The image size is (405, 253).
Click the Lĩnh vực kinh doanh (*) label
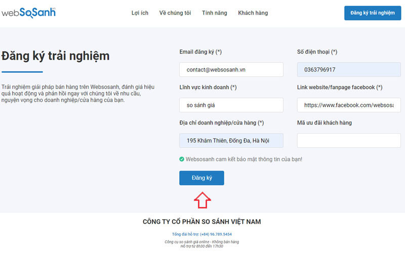[208, 88]
